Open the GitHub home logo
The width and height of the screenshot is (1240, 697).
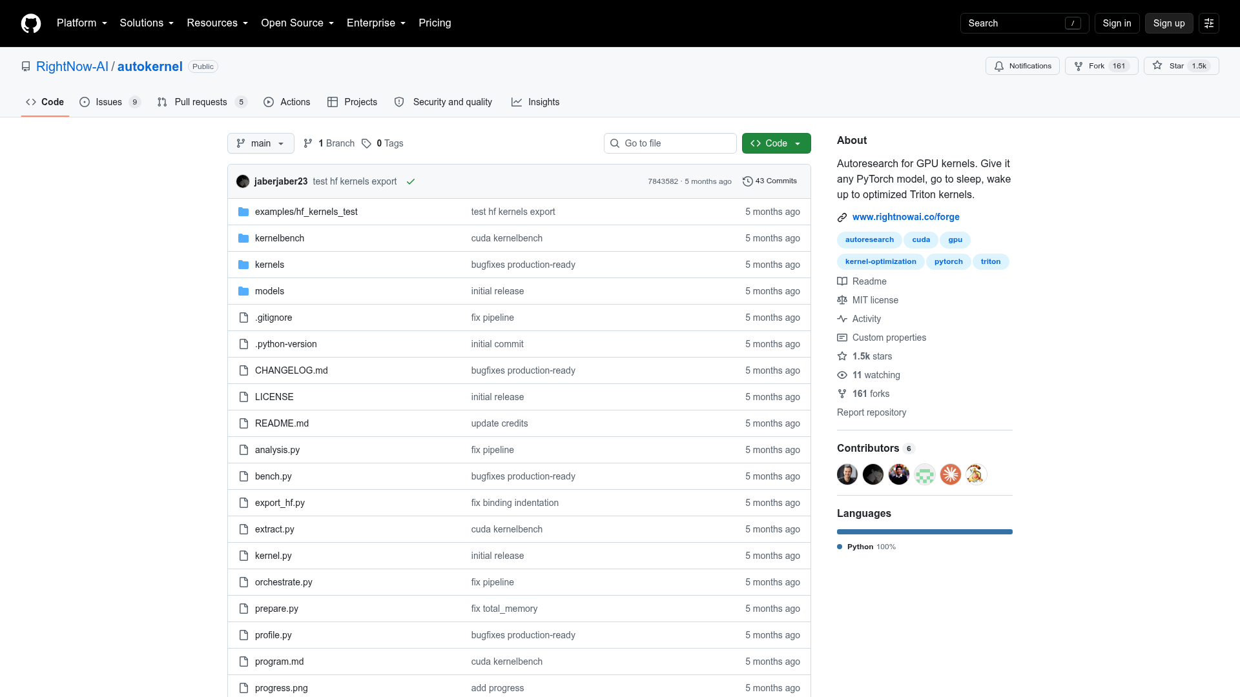coord(31,23)
